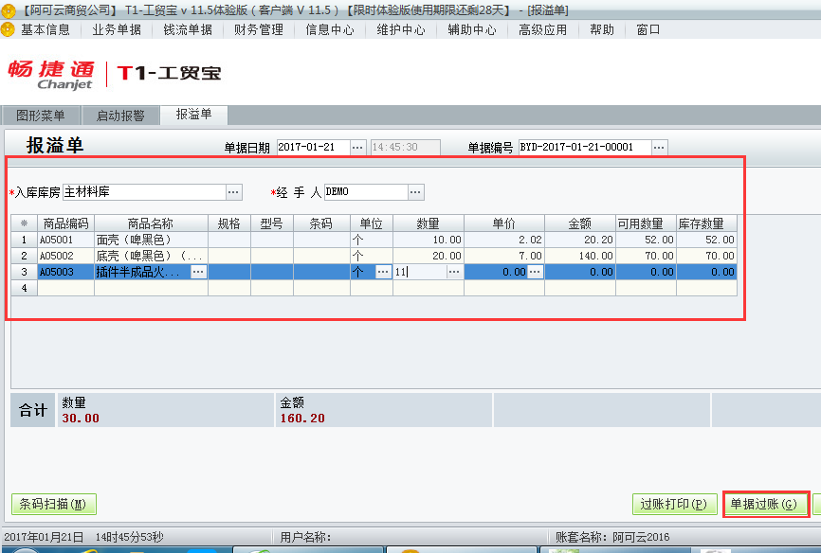Screen dimensions: 821x553
Task: Open price ellipsis in row 3 单价 cell
Action: (535, 272)
